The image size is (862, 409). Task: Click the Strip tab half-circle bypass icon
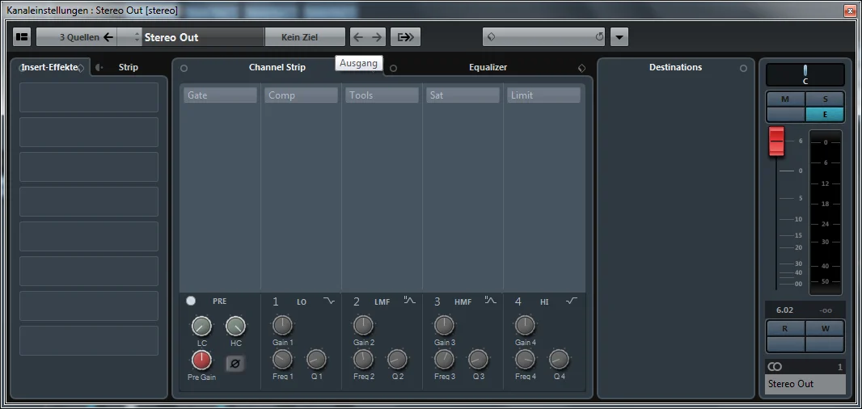(99, 68)
